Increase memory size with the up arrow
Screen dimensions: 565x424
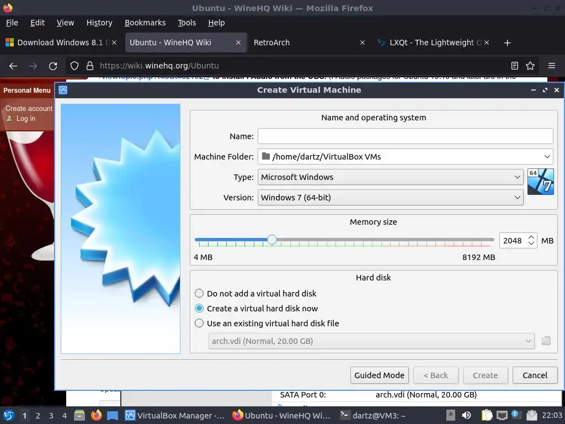(x=531, y=237)
